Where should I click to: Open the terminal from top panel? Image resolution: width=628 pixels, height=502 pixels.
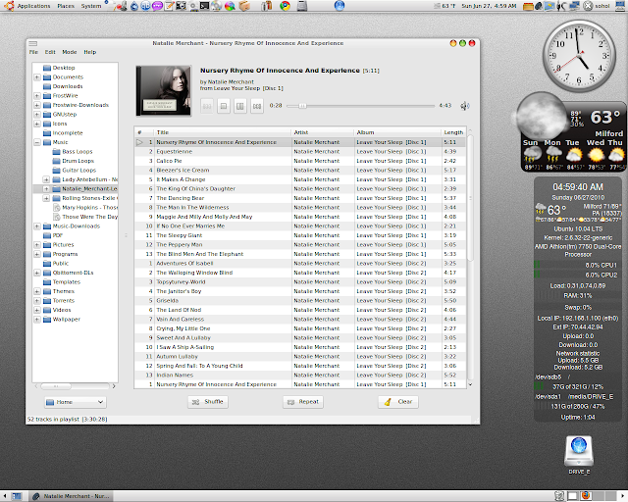coord(204,6)
